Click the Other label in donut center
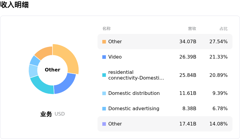The width and height of the screenshot is (240, 139). tap(52, 70)
